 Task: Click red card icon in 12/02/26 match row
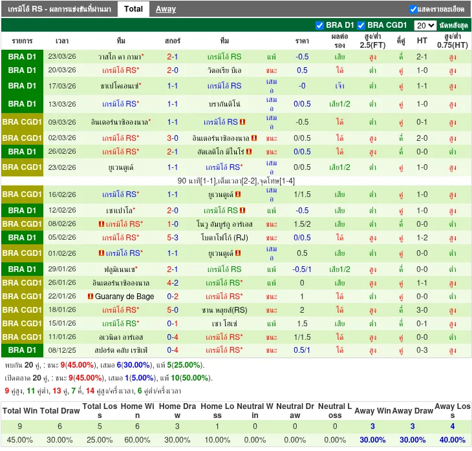click(x=242, y=211)
